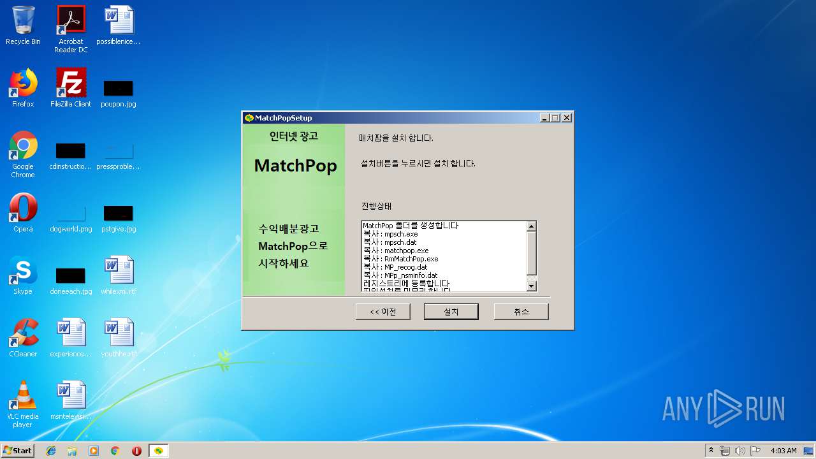Image resolution: width=816 pixels, height=459 pixels.
Task: Open the media player taskbar icon
Action: (94, 451)
